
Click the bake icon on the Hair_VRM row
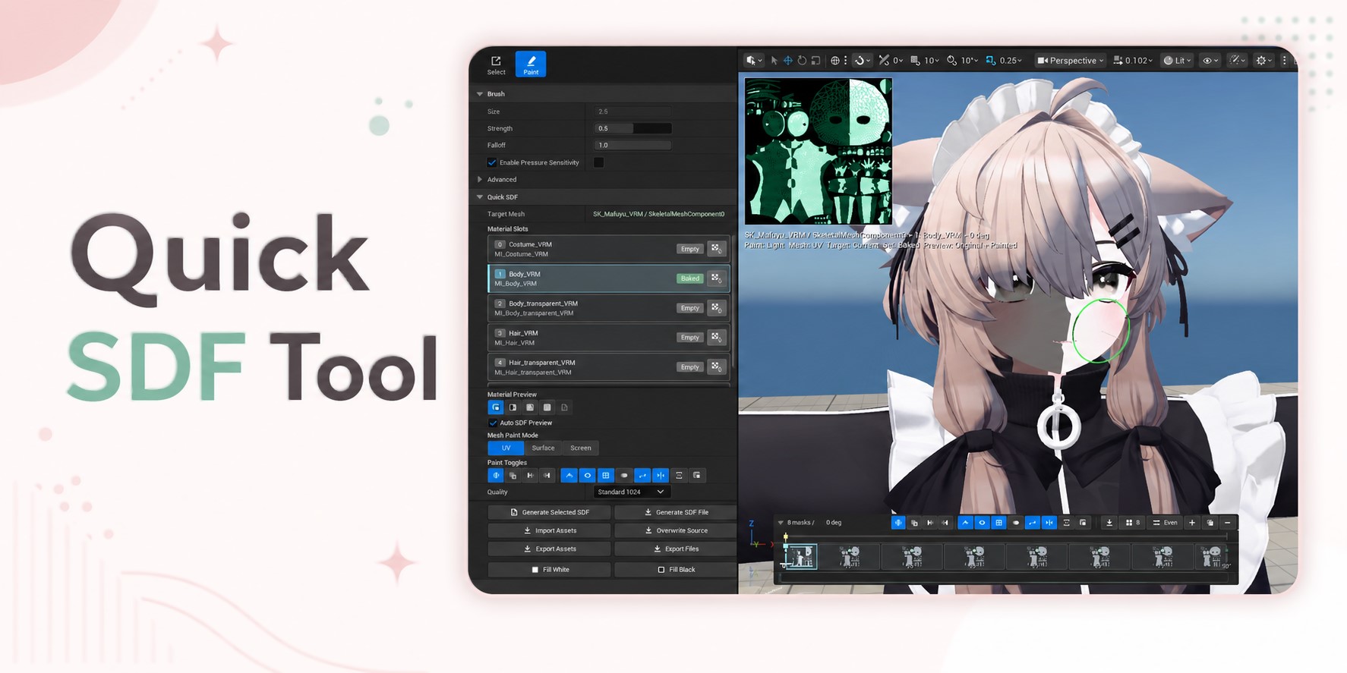716,338
